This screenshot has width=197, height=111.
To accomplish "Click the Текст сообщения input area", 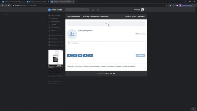I will 106,47.
